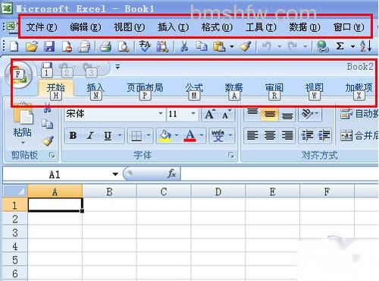Image resolution: width=379 pixels, height=281 pixels.
Task: Click the New blank workbook icon
Action: tap(14, 46)
